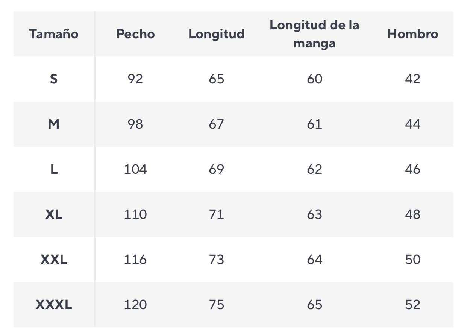Image resolution: width=467 pixels, height=334 pixels.
Task: Select the Longitud column header
Action: 217,34
